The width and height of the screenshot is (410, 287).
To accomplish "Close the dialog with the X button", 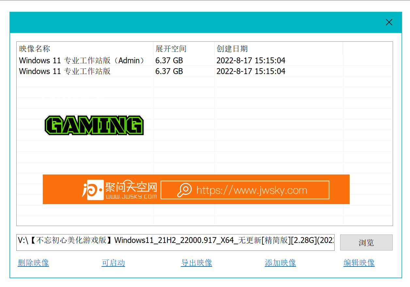I will 389,22.
